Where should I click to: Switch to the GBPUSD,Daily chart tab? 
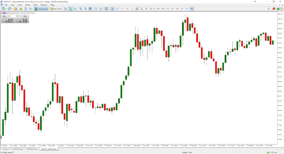click(32, 149)
